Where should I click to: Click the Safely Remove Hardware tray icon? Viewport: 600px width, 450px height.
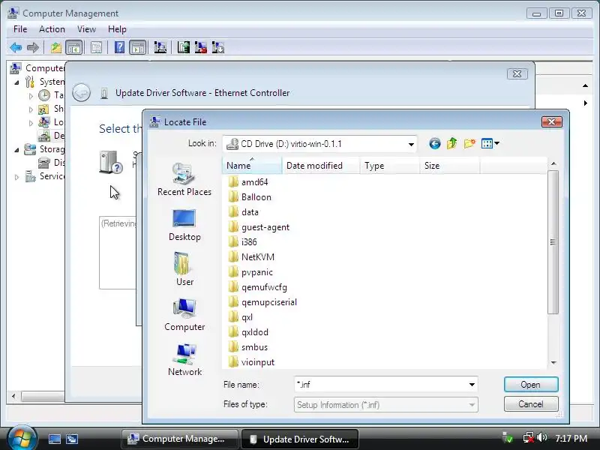(508, 438)
